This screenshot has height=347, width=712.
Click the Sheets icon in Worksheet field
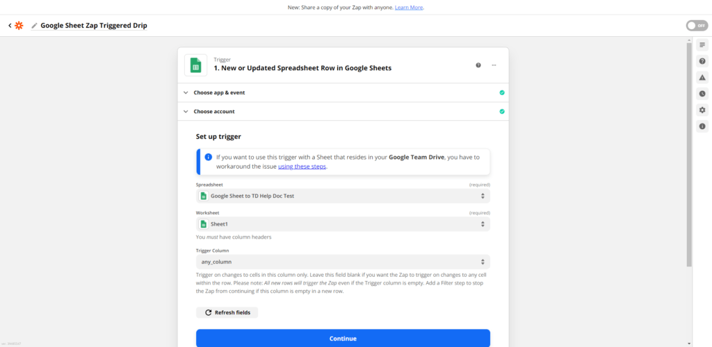(204, 224)
